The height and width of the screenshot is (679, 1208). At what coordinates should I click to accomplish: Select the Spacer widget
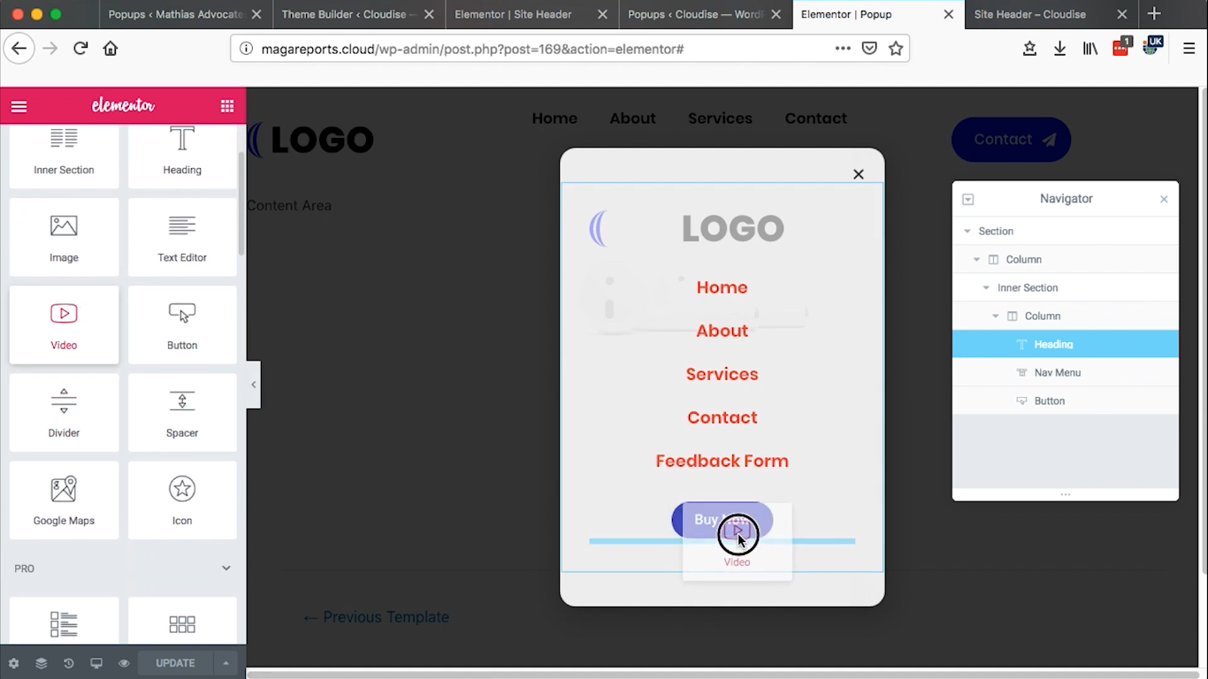tap(182, 412)
